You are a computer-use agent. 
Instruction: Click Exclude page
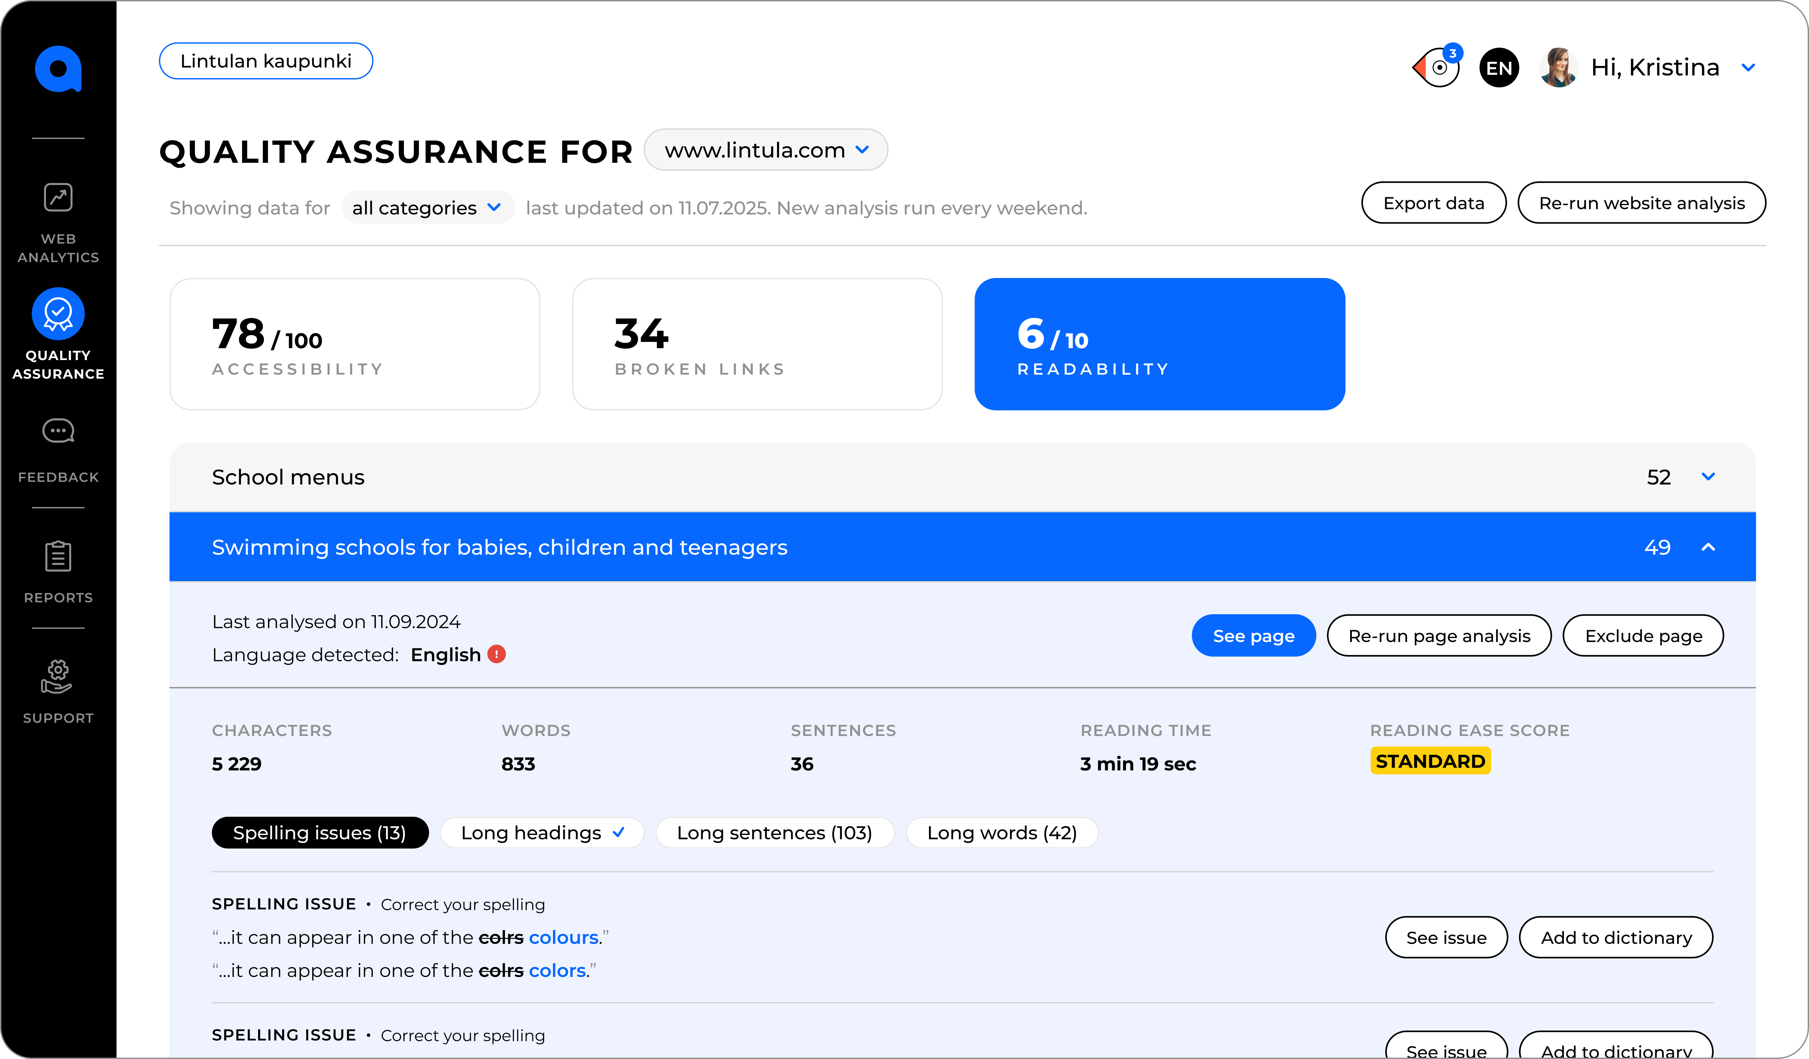1643,636
